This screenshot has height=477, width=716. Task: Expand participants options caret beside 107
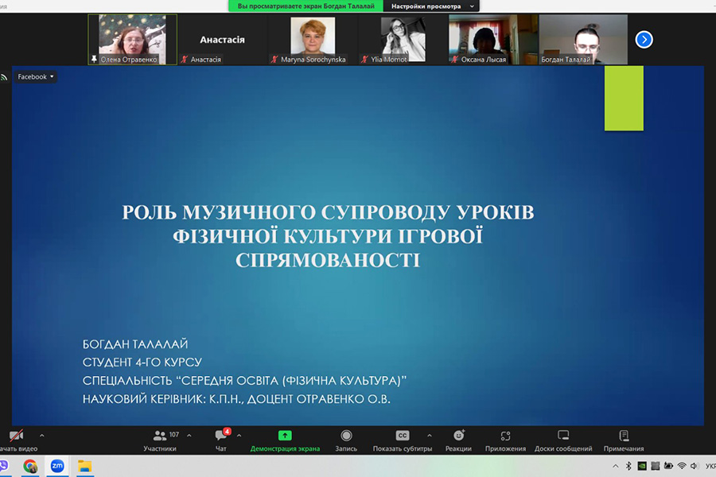(189, 436)
